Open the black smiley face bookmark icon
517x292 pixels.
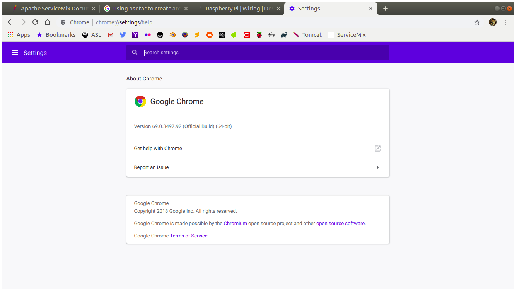pos(160,35)
